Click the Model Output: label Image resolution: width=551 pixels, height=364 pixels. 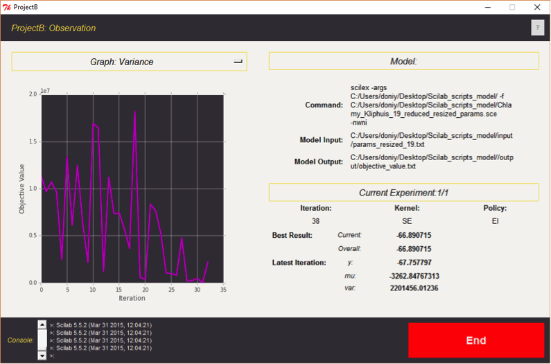click(x=318, y=162)
